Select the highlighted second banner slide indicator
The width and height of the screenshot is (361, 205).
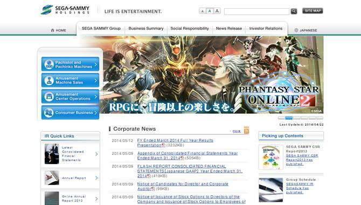coord(289,118)
